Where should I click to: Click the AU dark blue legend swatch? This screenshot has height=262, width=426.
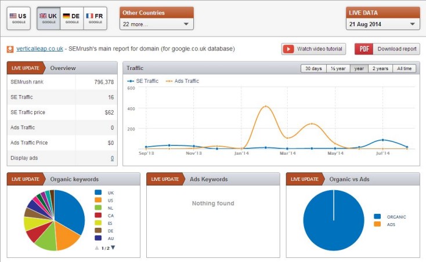coord(98,238)
